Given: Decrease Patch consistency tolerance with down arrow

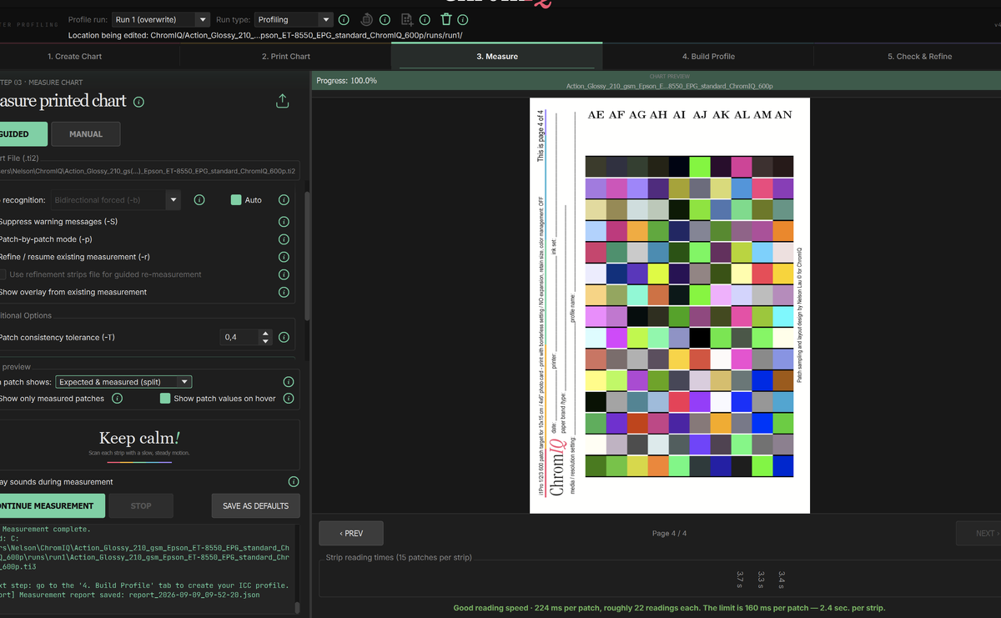Looking at the screenshot, I should 265,341.
